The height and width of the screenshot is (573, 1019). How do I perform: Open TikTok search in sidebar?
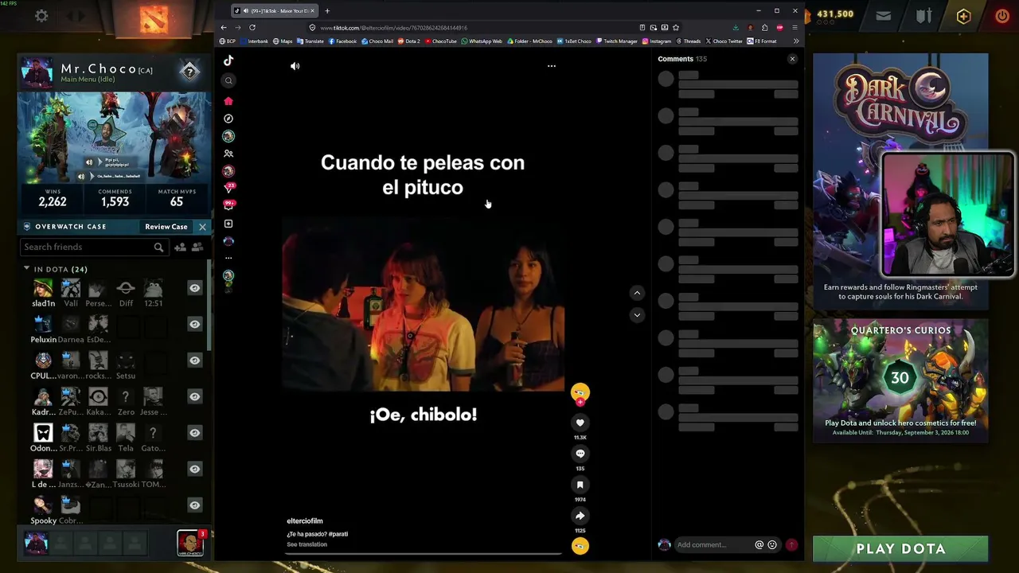[x=228, y=80]
